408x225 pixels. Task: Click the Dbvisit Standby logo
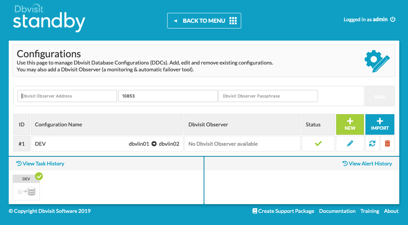[49, 19]
